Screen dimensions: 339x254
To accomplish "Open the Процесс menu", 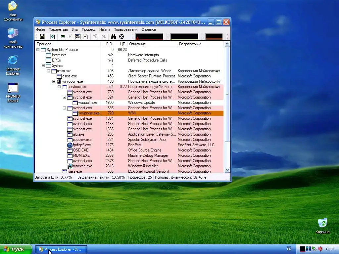I will coord(88,29).
